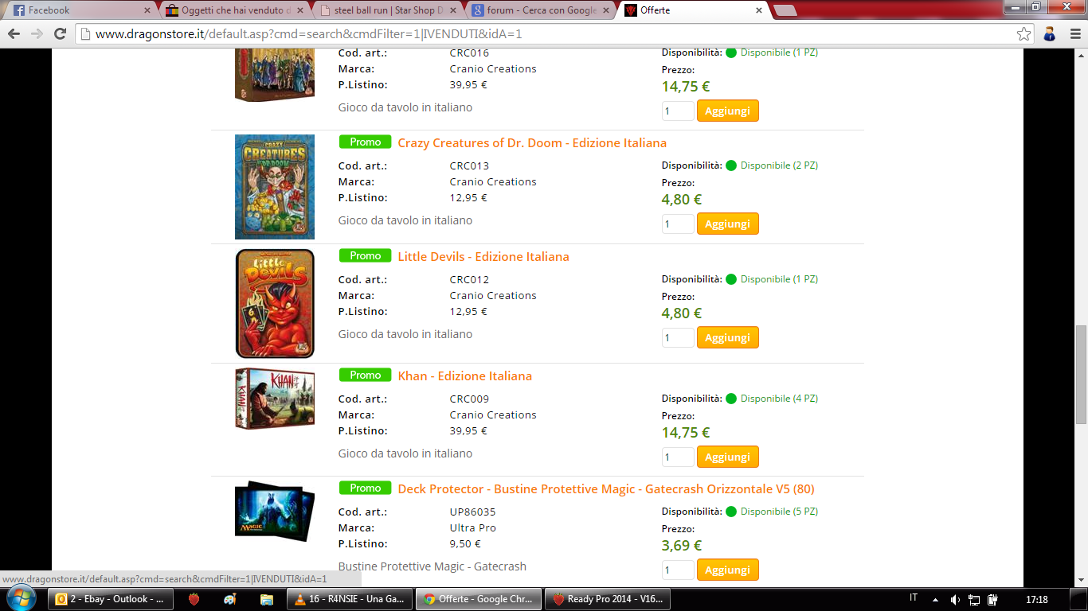Open a new tab with the new-tab button
The height and width of the screenshot is (611, 1088).
(x=785, y=10)
